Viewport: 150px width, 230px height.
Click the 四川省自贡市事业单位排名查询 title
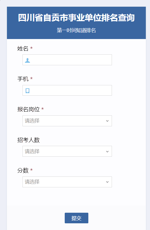76,18
